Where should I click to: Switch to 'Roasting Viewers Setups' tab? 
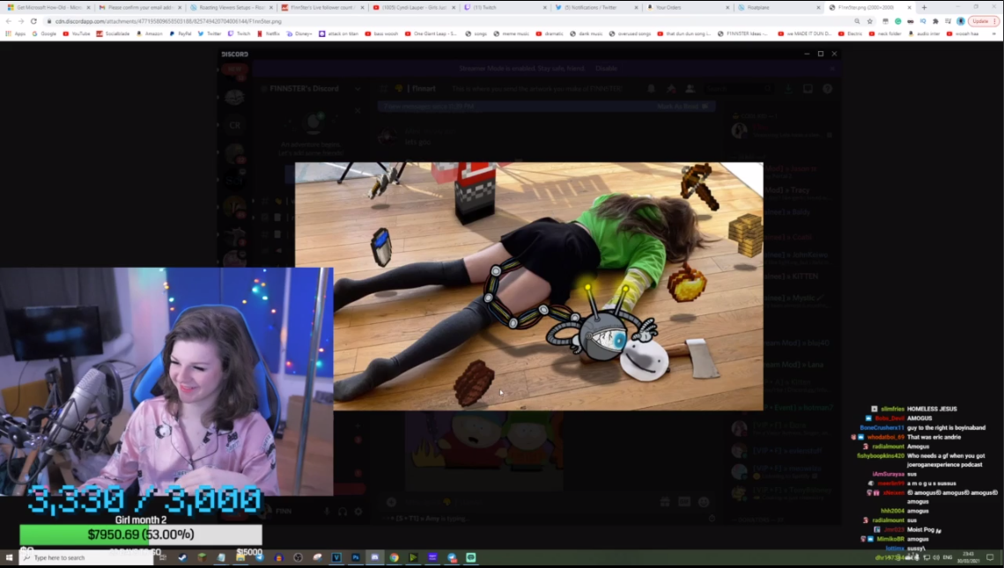click(230, 8)
